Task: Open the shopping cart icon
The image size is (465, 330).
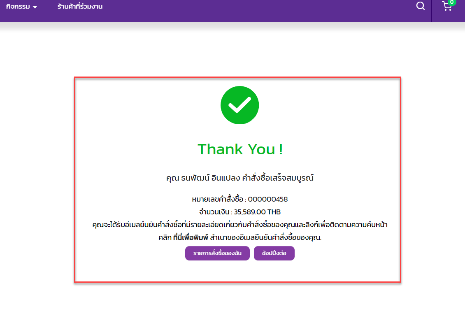Action: click(x=446, y=7)
